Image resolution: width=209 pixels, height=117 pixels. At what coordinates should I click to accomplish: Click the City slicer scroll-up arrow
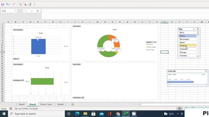point(198,32)
